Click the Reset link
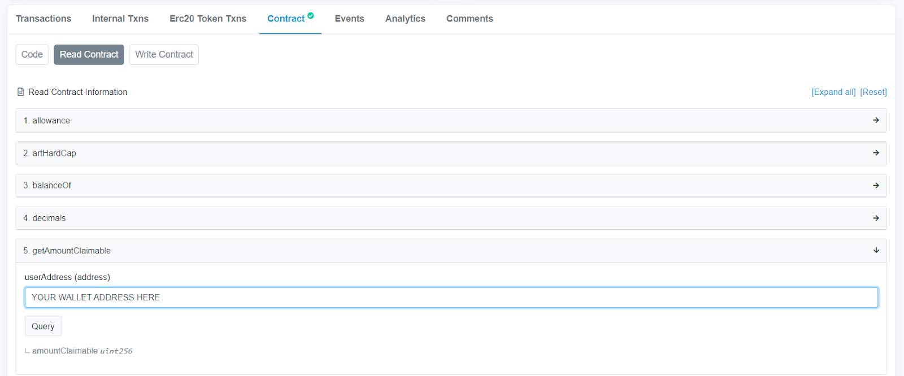Screen dimensions: 904x376 click(x=873, y=92)
